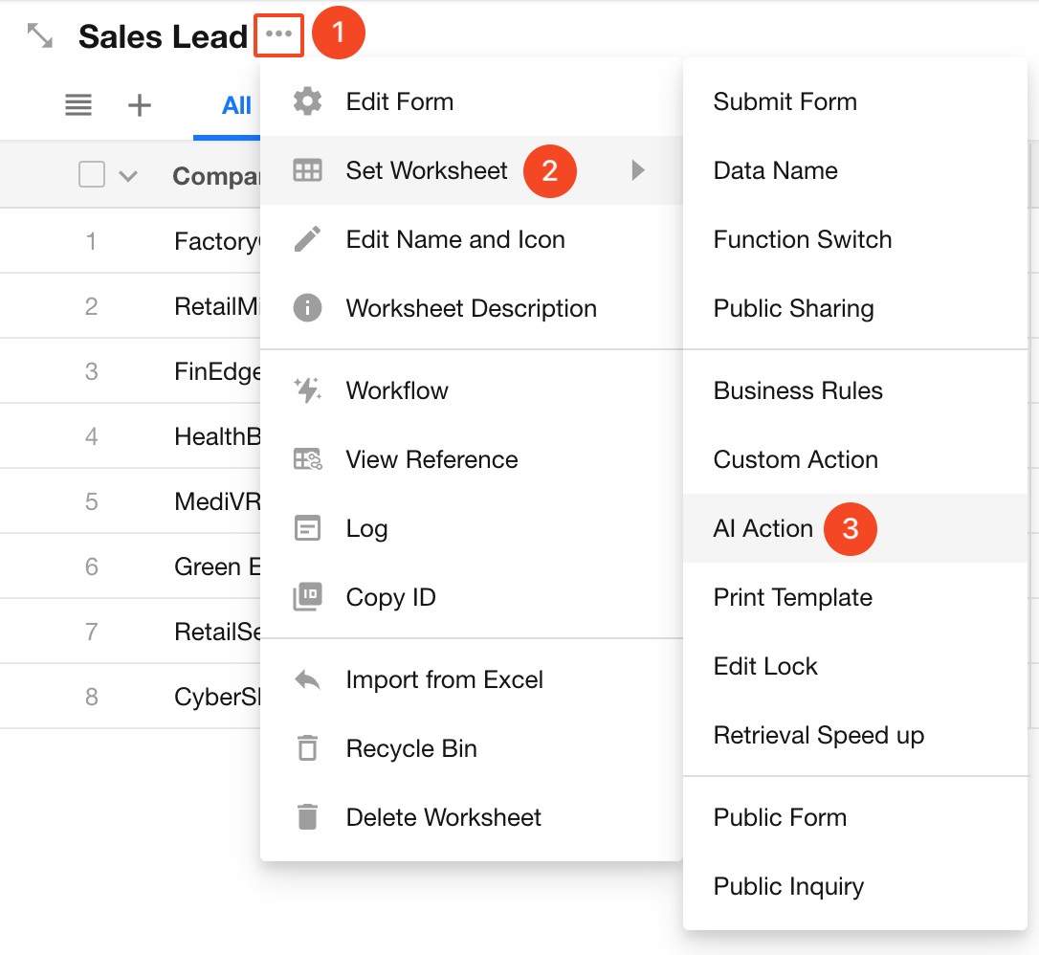Screen dimensions: 1039x955
Task: Toggle the select-all checkbox in header
Action: (92, 175)
